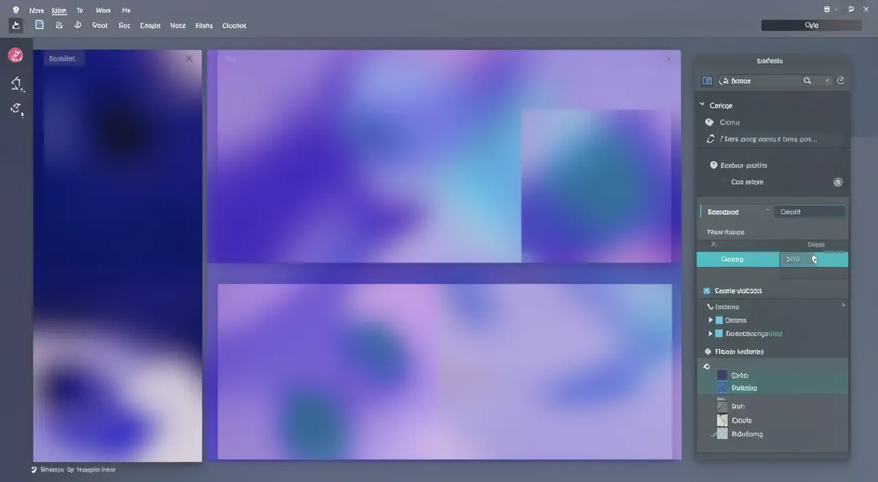Click the app logo icon in title bar
The width and height of the screenshot is (878, 482).
[x=16, y=10]
